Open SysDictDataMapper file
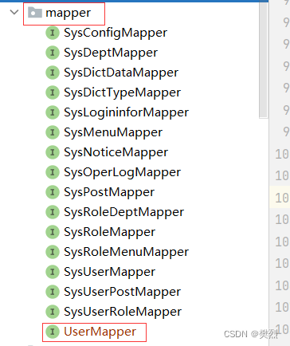The image size is (290, 346). point(121,73)
